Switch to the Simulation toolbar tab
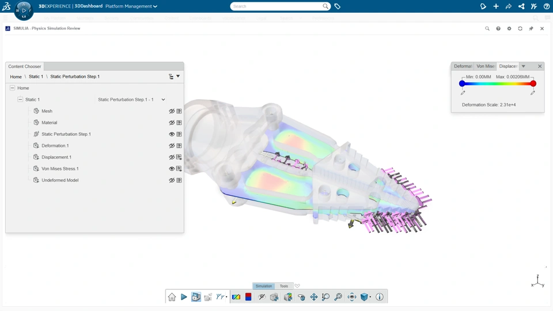This screenshot has width=553, height=311. 263,286
